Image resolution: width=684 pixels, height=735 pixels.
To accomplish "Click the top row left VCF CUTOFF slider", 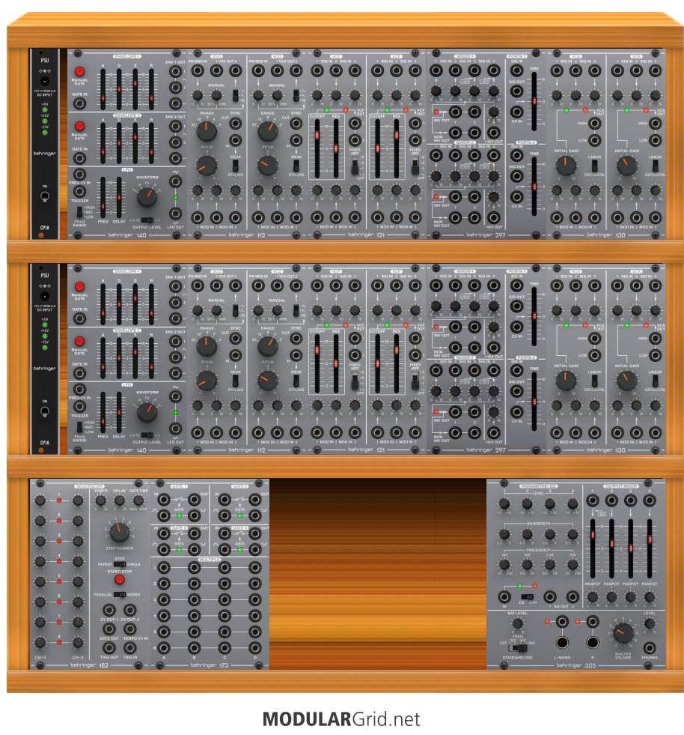I will [317, 148].
